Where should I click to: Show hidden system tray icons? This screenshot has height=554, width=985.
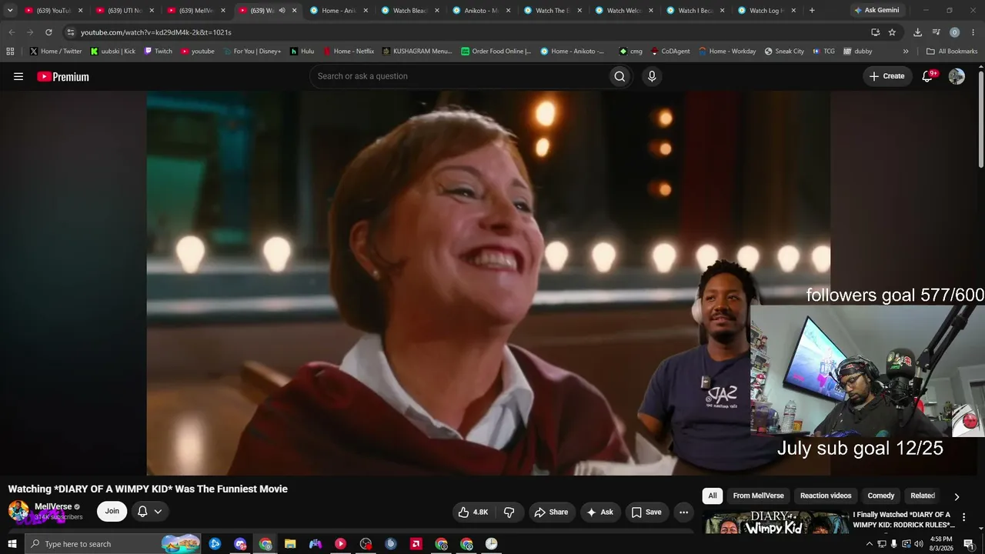coord(870,544)
